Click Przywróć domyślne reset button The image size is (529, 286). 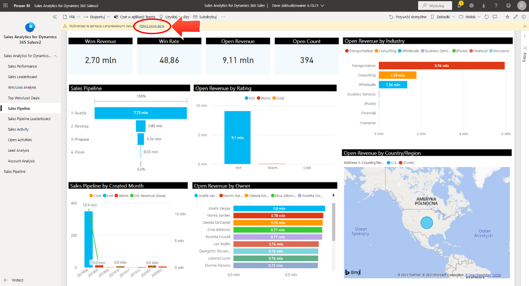click(x=408, y=17)
